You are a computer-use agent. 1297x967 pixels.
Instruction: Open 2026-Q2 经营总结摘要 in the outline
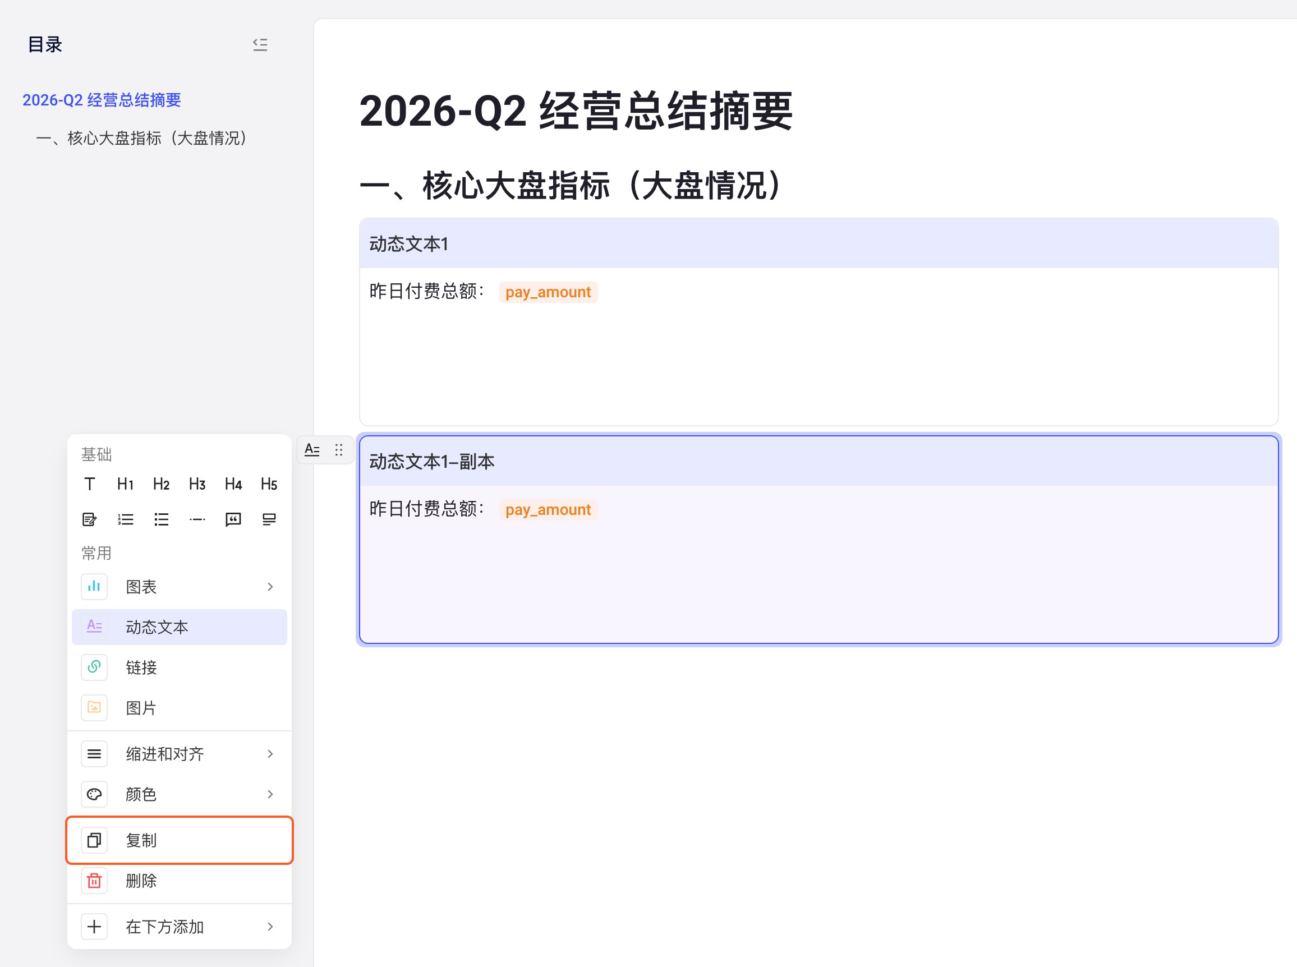[102, 100]
